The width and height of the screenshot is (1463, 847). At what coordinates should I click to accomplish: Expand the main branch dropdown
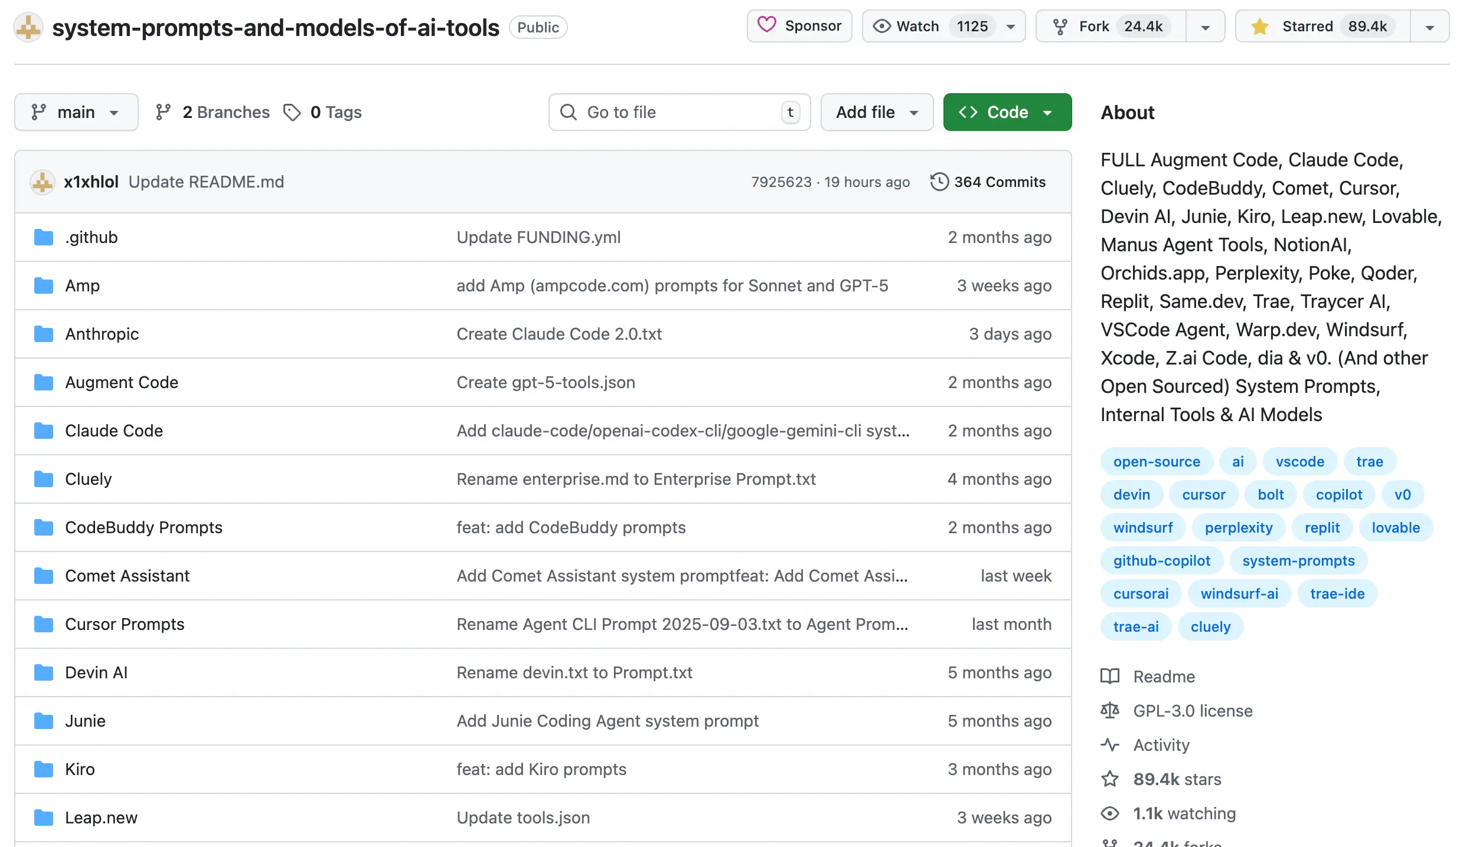click(76, 112)
